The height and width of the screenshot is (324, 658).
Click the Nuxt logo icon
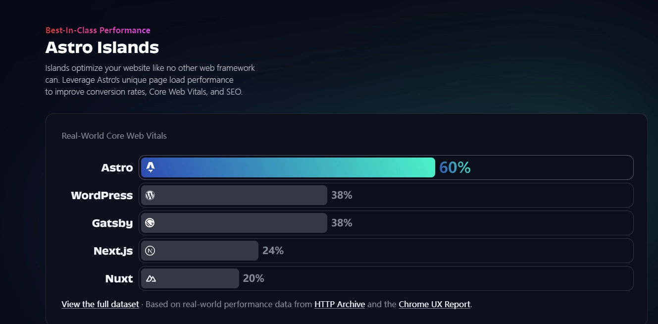[151, 278]
